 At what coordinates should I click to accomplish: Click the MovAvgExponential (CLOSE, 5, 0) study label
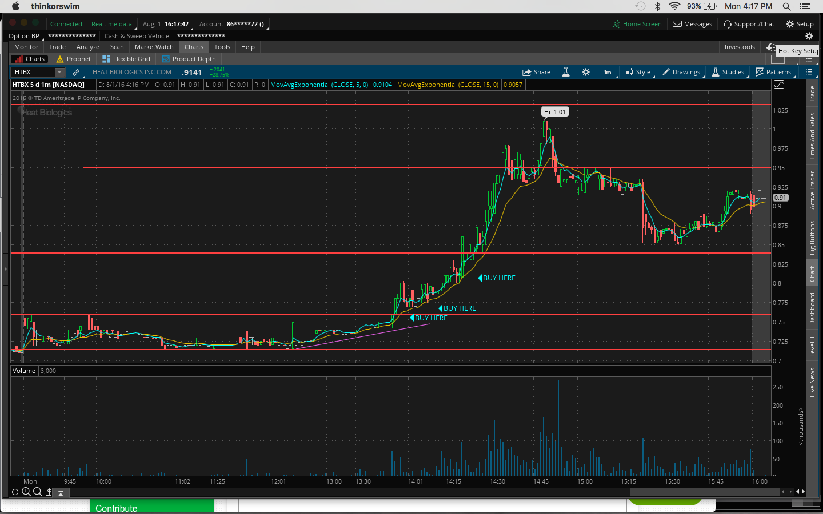point(319,85)
